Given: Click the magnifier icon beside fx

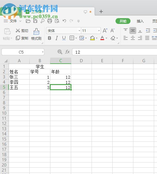Looking at the screenshot, I should (x=60, y=52).
